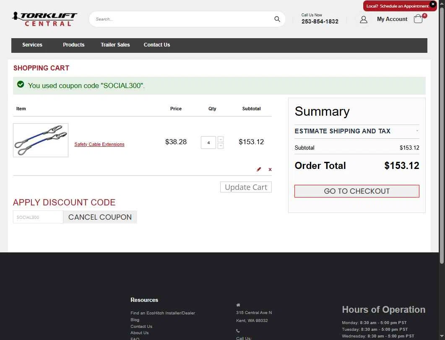Screen dimensions: 445x340
Task: Click the $38.28 item price
Action: tap(176, 142)
